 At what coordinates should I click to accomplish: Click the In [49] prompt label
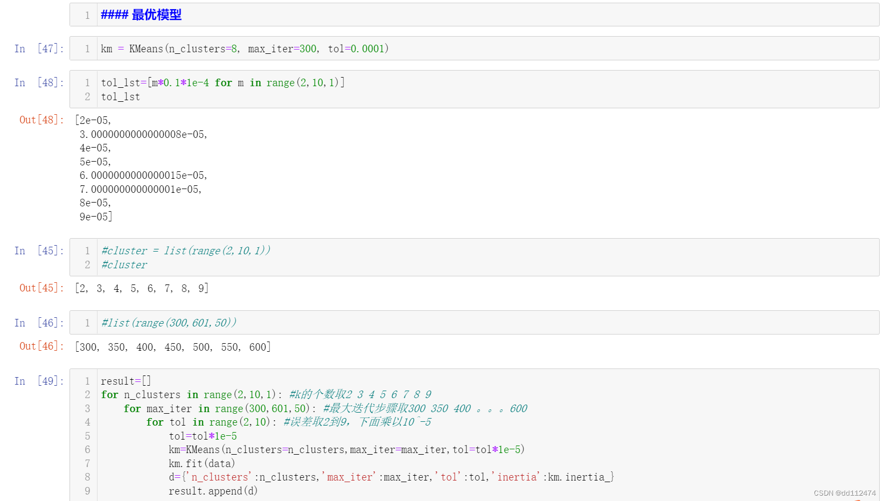click(39, 381)
